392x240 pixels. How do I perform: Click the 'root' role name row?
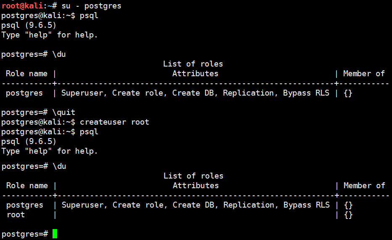(16, 215)
